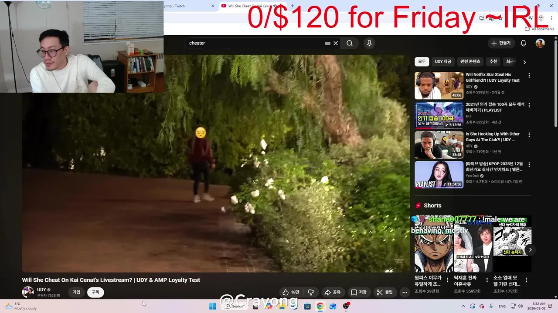Image resolution: width=558 pixels, height=313 pixels.
Task: Like the video with thumbs-up button
Action: click(291, 293)
